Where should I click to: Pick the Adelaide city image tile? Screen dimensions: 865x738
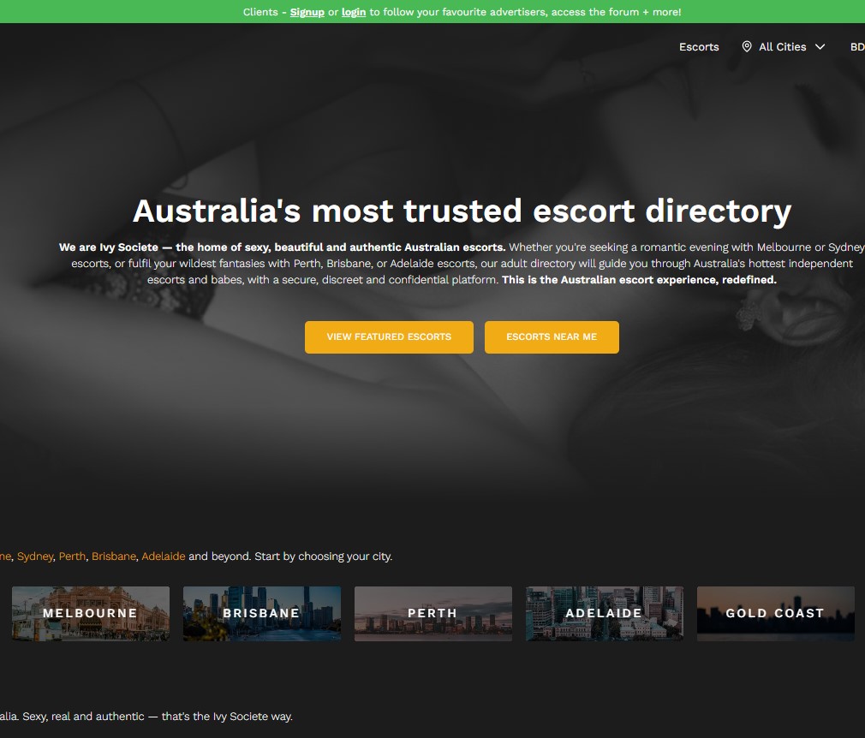[x=605, y=613]
